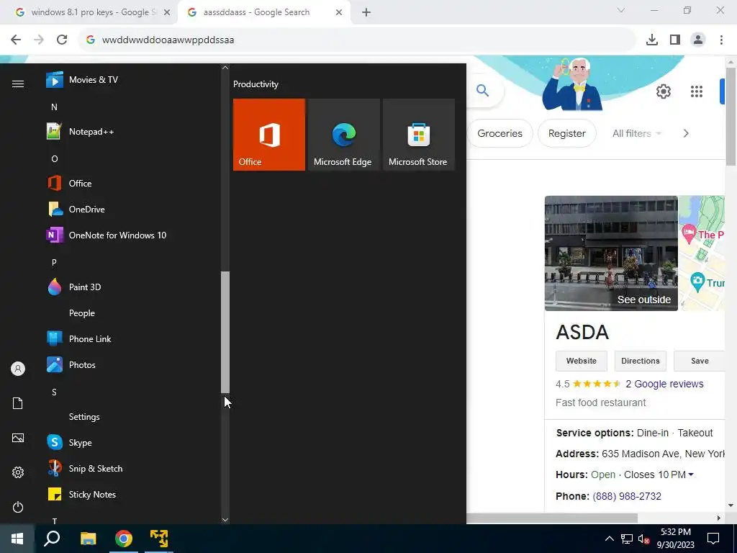Click the Power button in Start sidebar
737x553 pixels.
point(18,507)
